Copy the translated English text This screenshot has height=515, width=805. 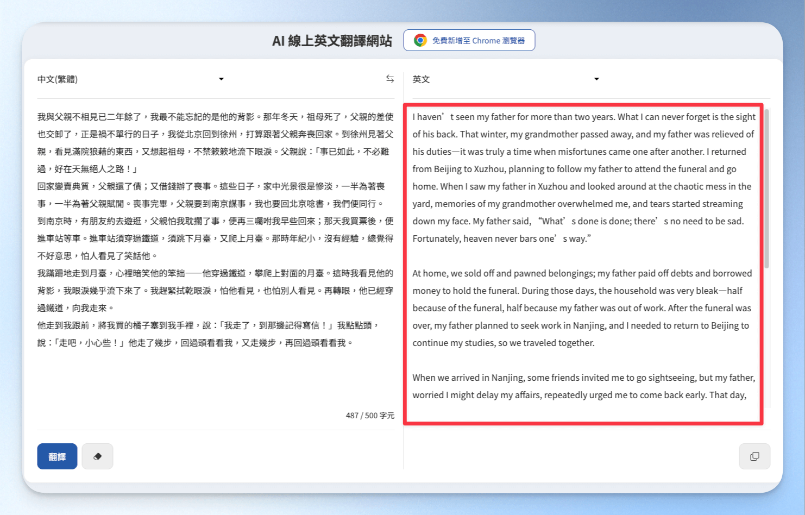click(x=754, y=456)
